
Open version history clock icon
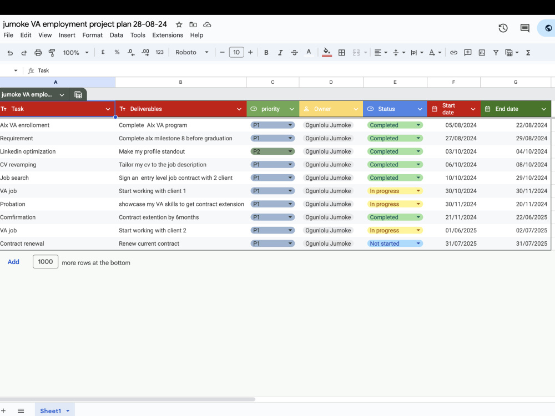pyautogui.click(x=503, y=28)
